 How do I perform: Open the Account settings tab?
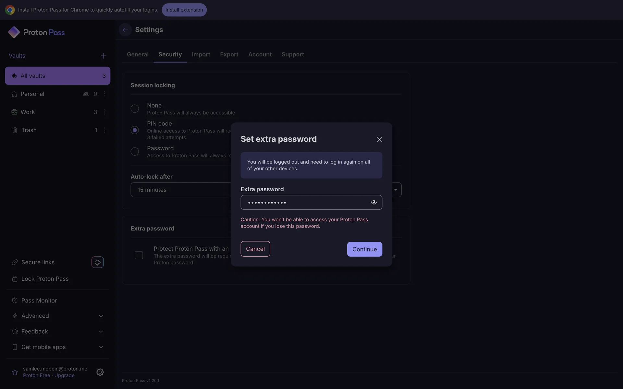(260, 54)
